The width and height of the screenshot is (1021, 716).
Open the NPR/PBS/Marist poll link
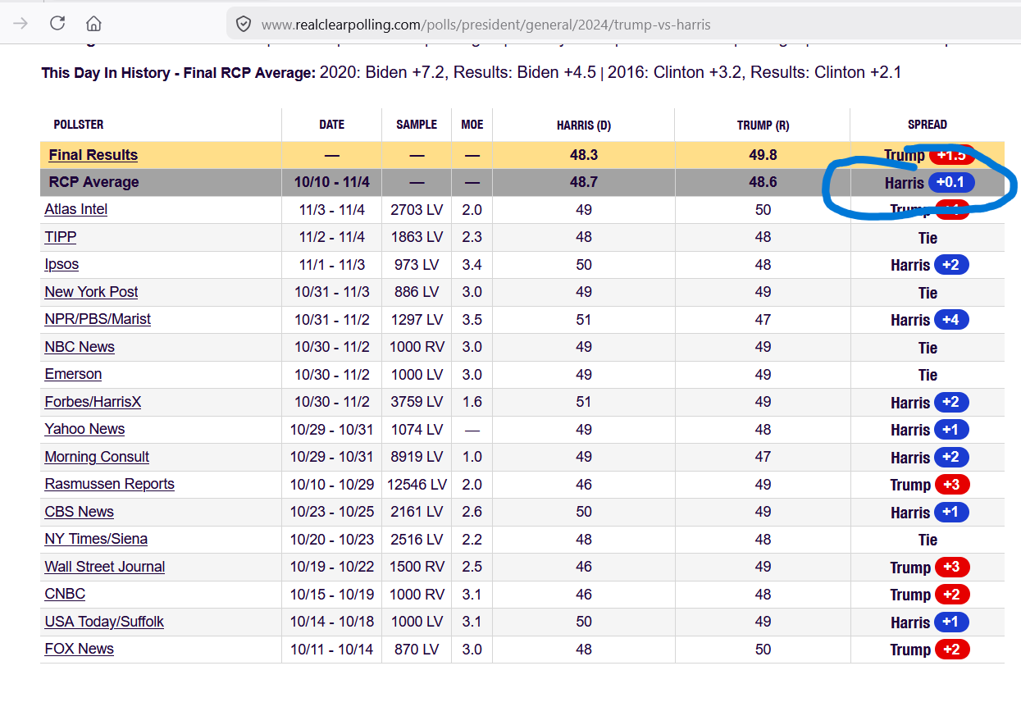coord(98,319)
